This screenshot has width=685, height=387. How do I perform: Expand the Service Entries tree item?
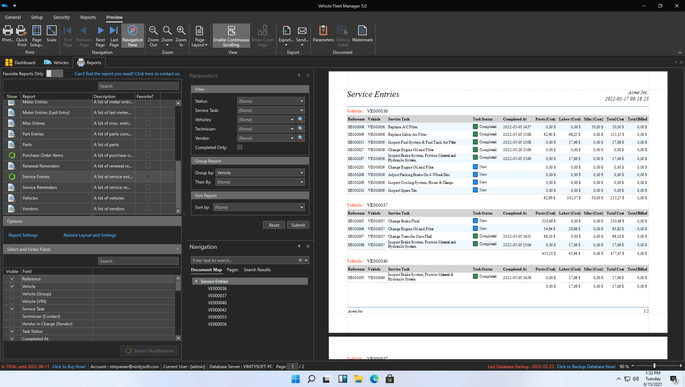click(196, 281)
